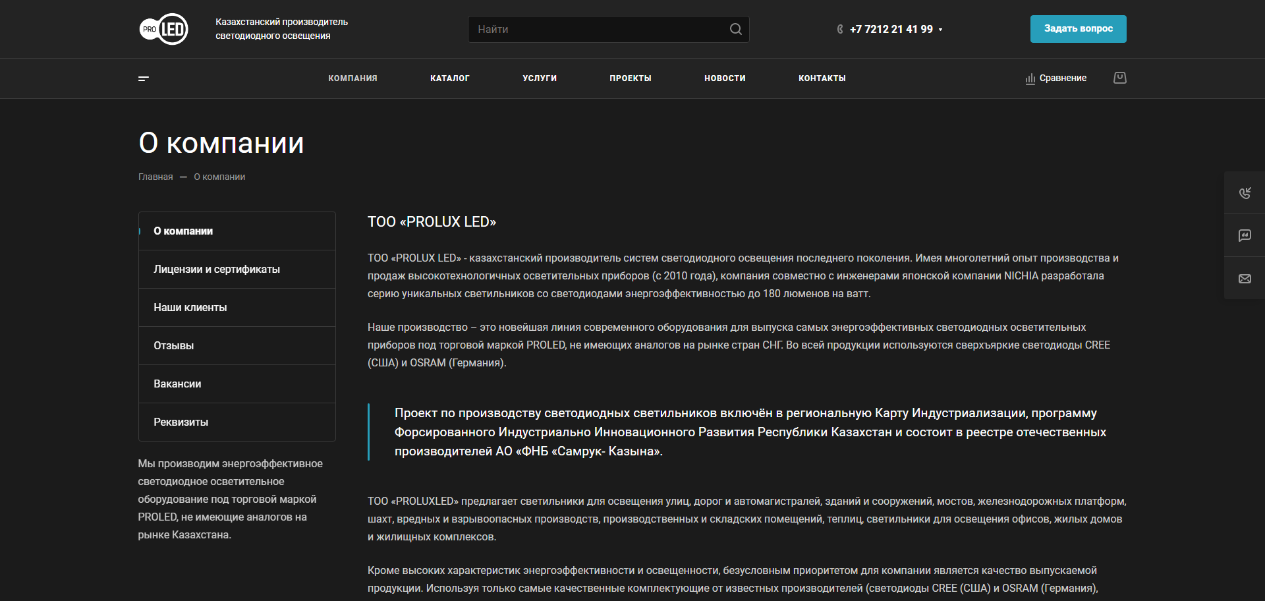
Task: Open the КАТАЛОГ menu item
Action: (450, 78)
